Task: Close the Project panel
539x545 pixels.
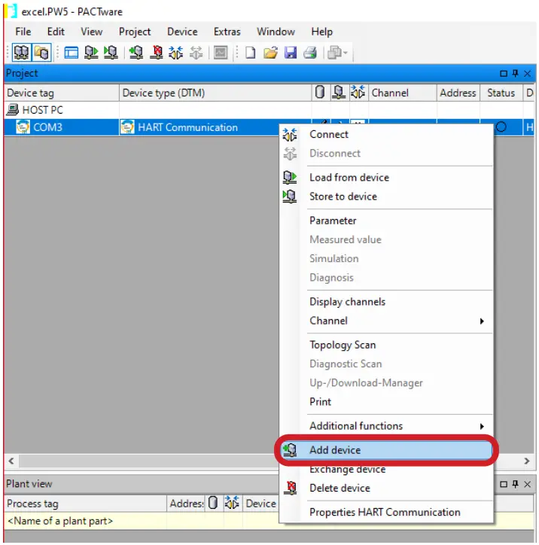Action: [x=527, y=73]
